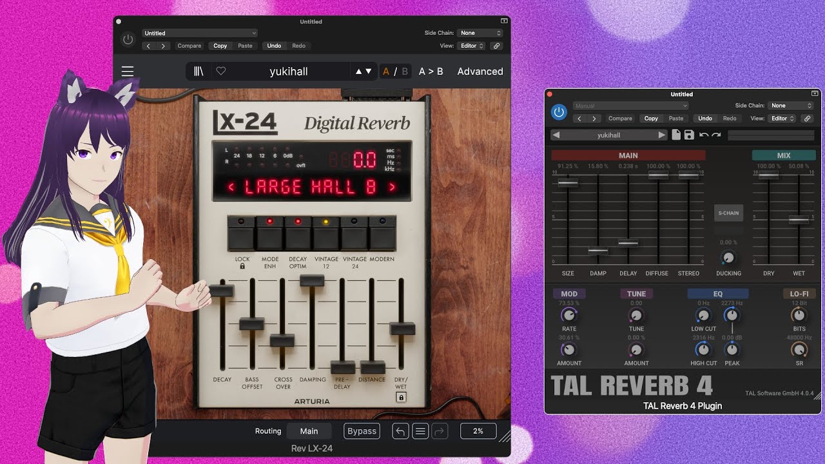Click the LX-24 window link icon
The image size is (825, 464).
pos(496,46)
